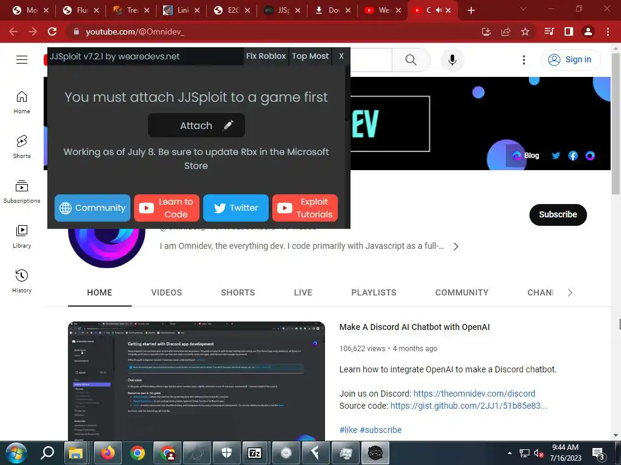Open Blog link on channel banner
621x465 pixels.
pos(526,156)
